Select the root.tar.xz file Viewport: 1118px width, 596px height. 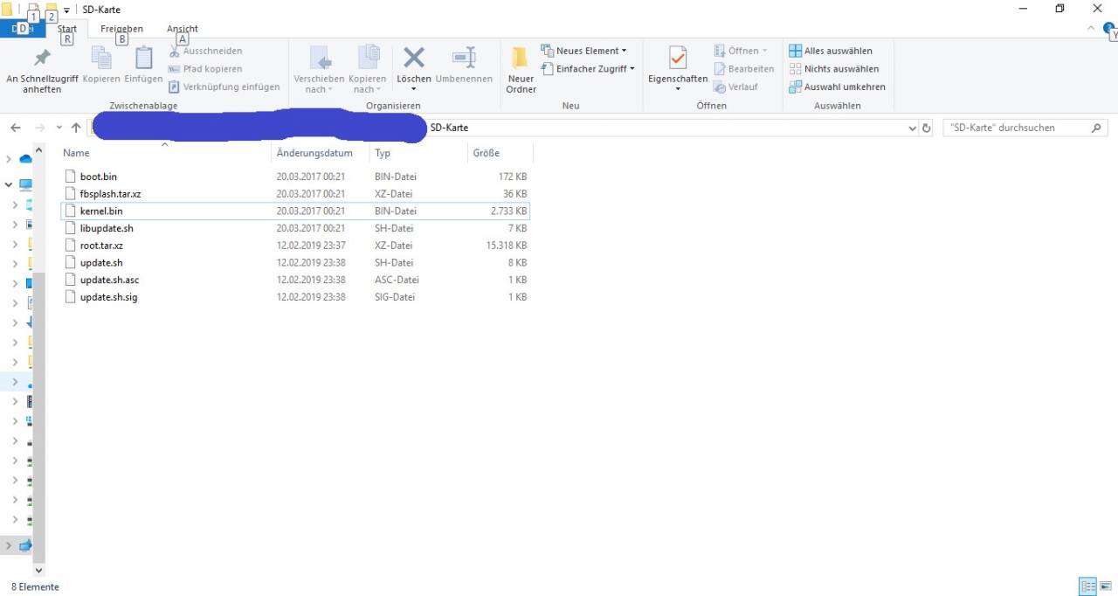pos(101,246)
